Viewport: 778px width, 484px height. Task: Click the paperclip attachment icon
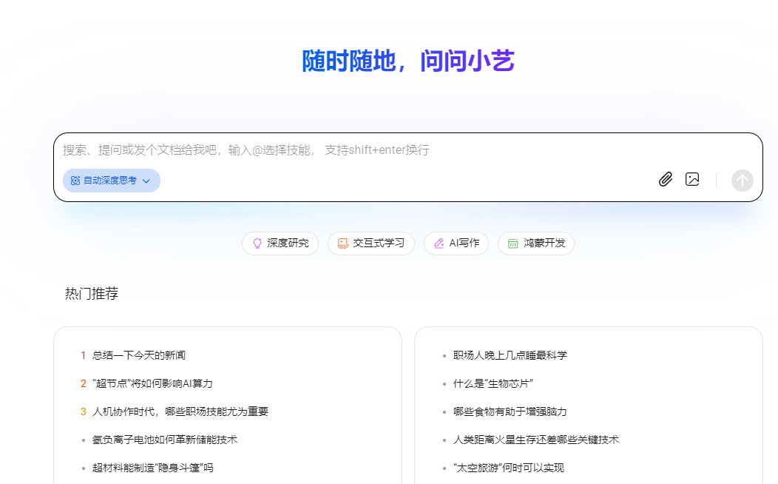pos(665,179)
